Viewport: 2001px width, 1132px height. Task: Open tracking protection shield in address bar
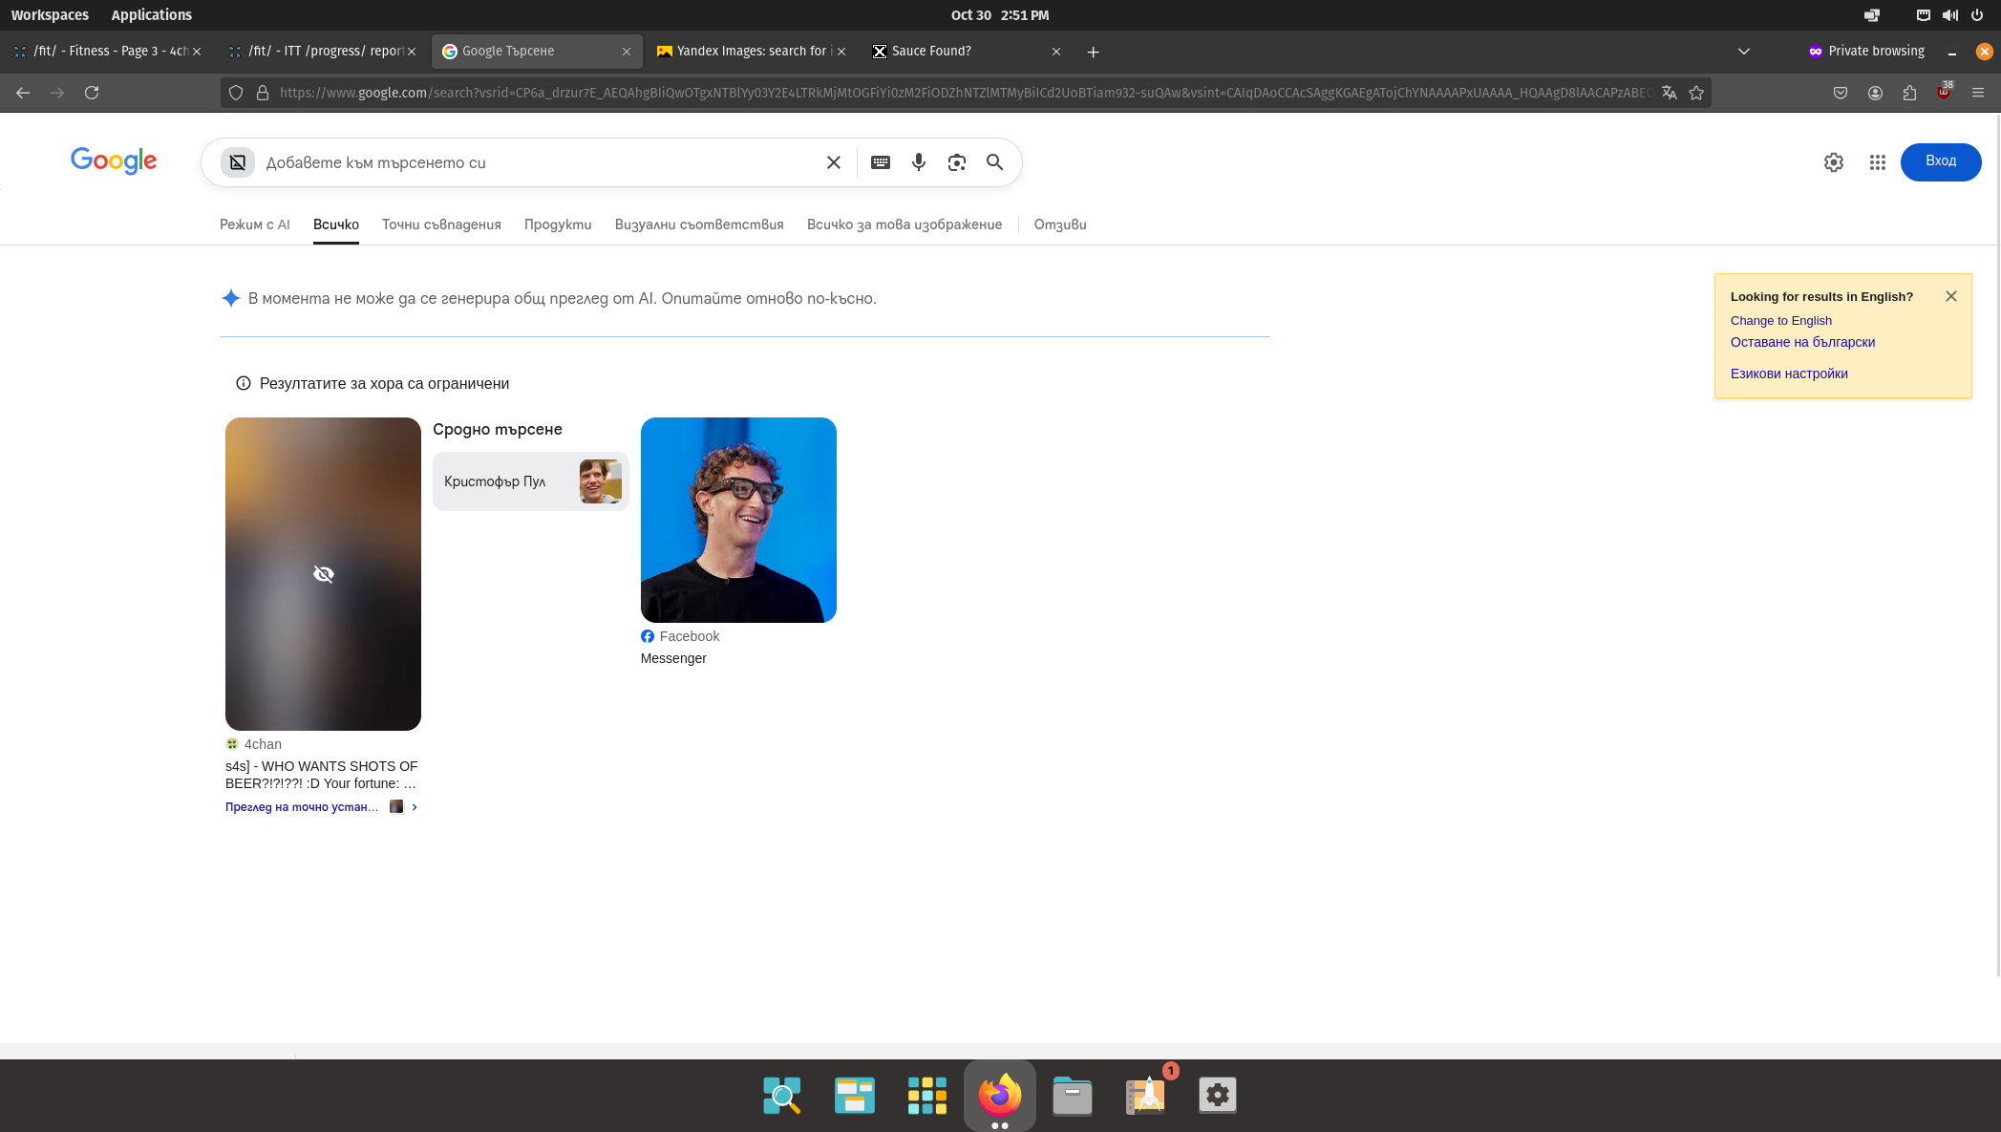[x=236, y=93]
